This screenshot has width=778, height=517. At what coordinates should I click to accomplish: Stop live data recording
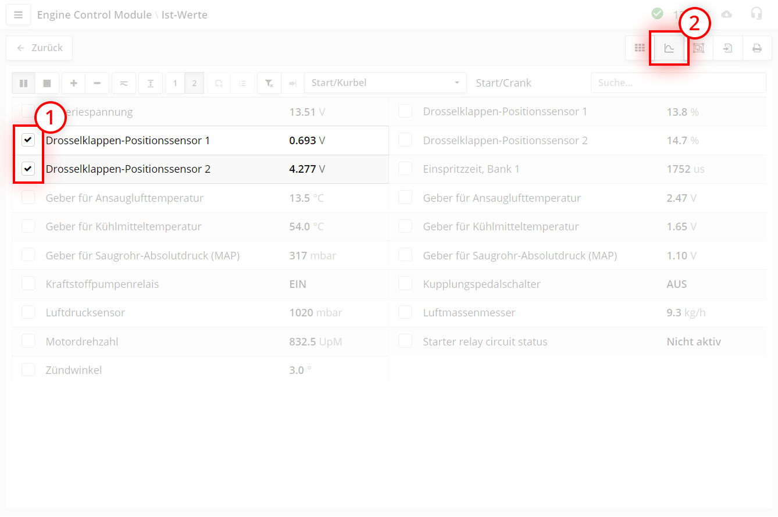coord(47,83)
